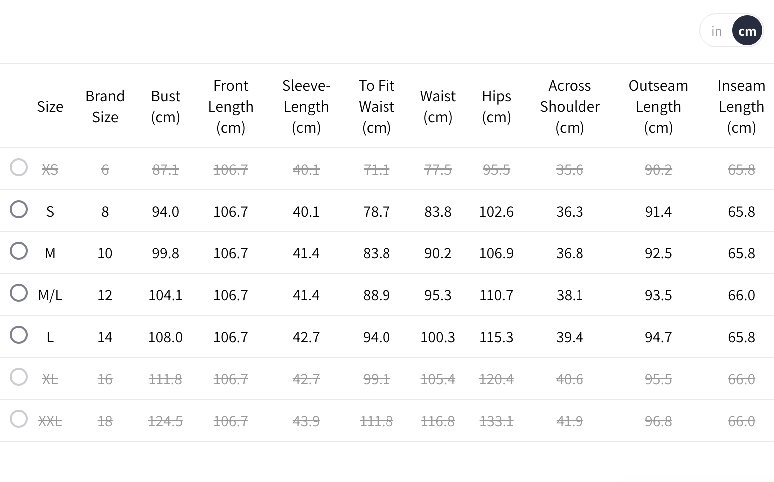Pick the M/L size radio button
The height and width of the screenshot is (482, 774).
pos(19,293)
